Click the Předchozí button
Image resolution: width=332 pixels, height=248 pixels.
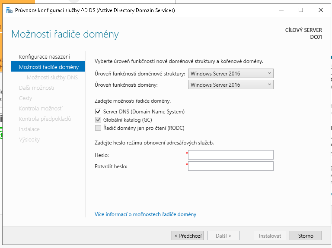tap(188, 236)
